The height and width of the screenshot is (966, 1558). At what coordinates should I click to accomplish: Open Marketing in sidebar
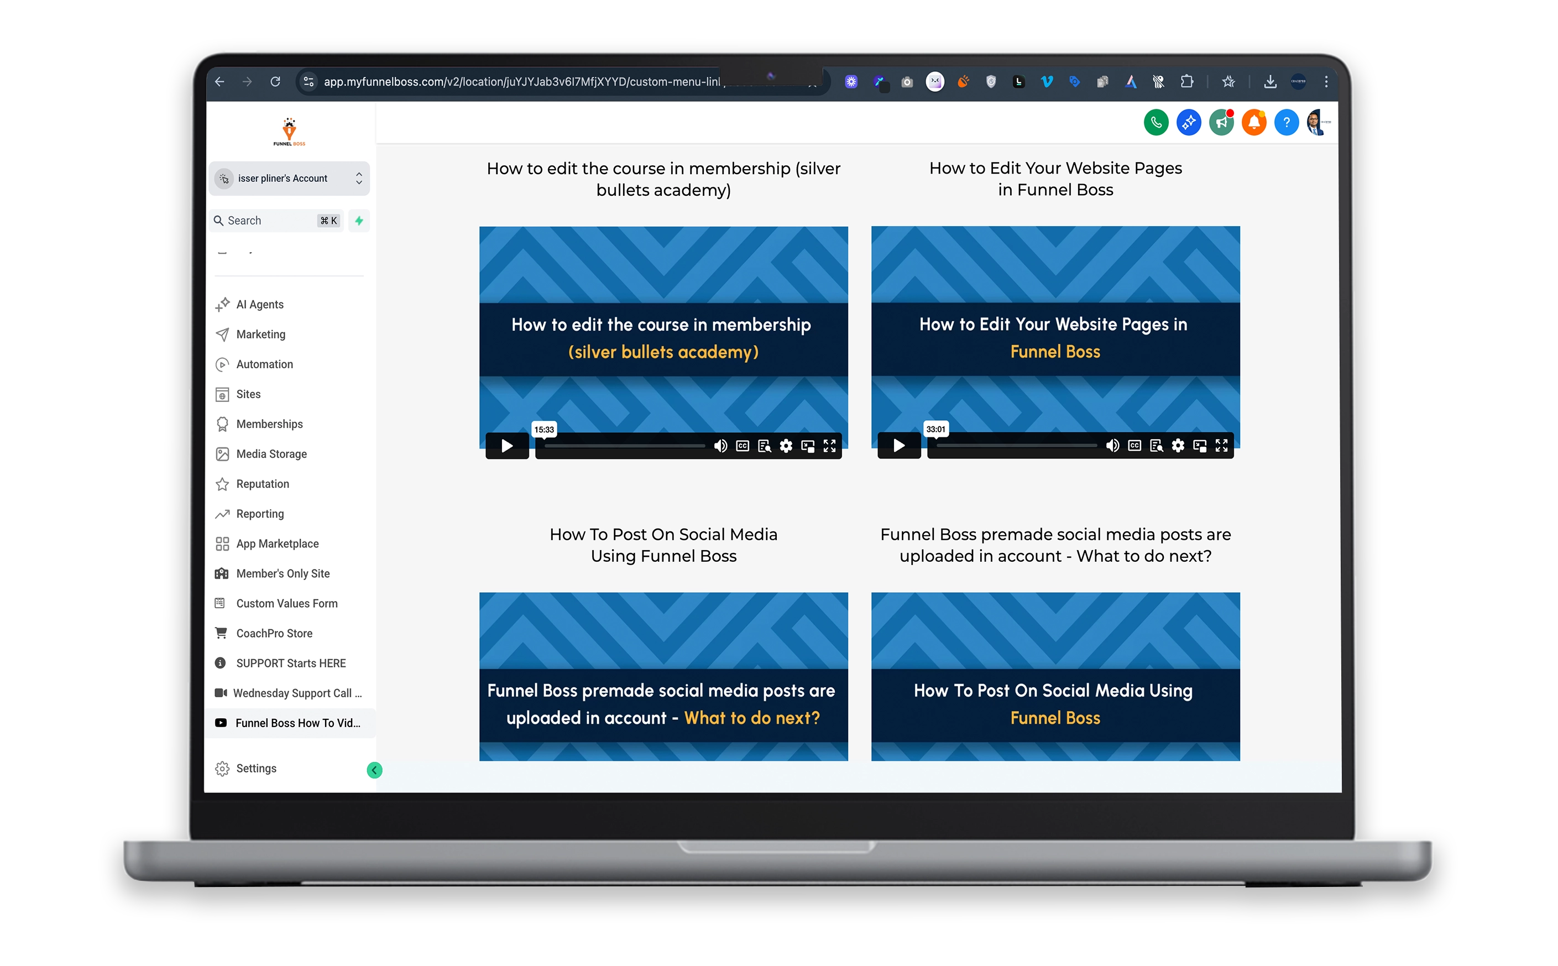click(x=260, y=334)
